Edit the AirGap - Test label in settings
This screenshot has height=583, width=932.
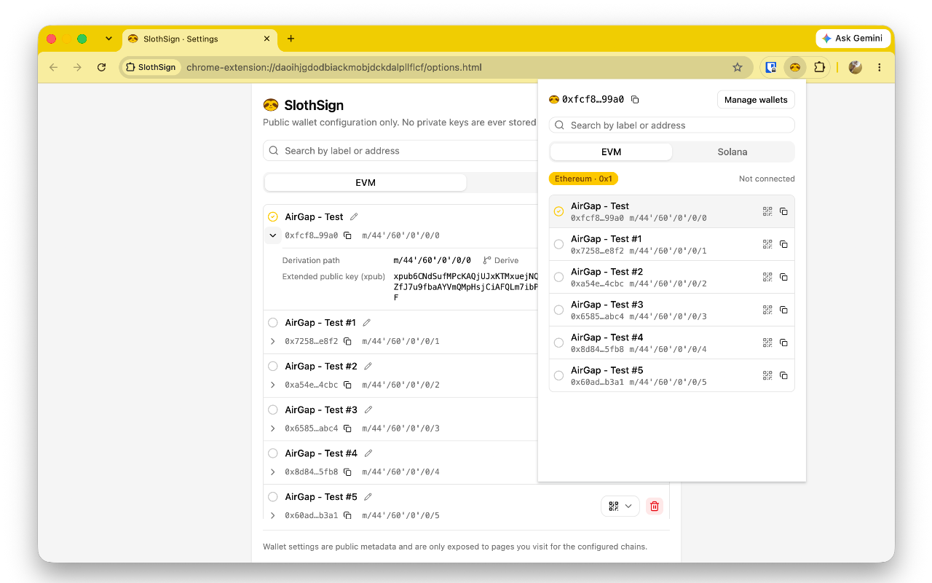(354, 216)
